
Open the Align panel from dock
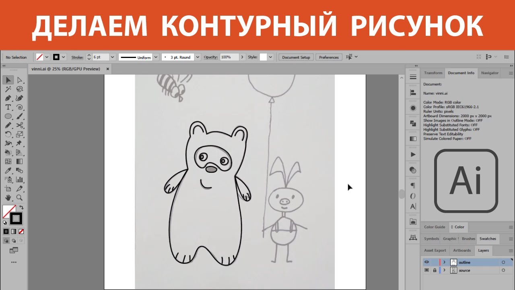pos(413,93)
